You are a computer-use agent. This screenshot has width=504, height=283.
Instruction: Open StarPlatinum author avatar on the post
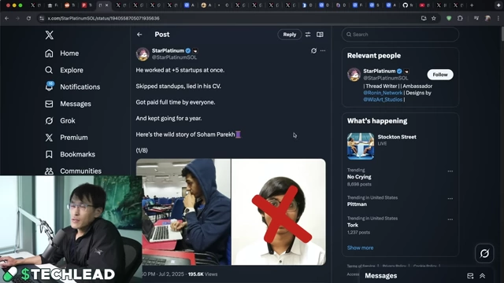click(x=143, y=54)
